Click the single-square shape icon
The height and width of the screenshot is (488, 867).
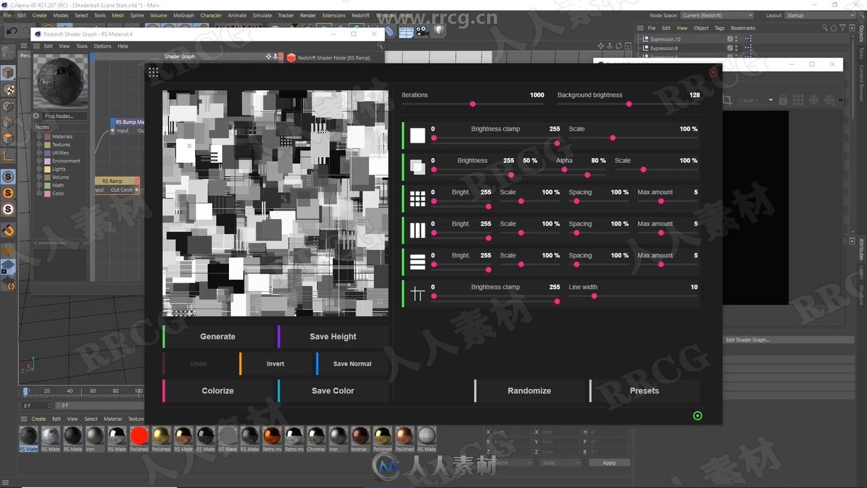[417, 136]
